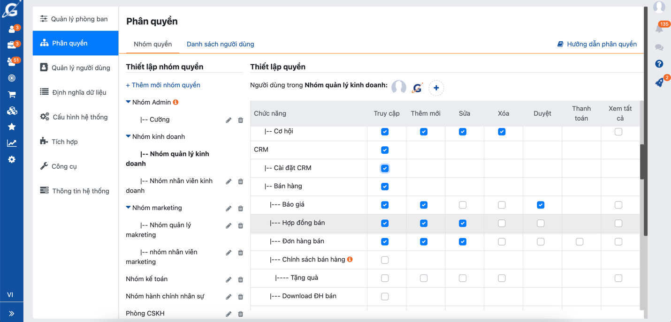Image resolution: width=671 pixels, height=322 pixels.
Task: Click the rocket icon in right sidebar
Action: [x=659, y=83]
